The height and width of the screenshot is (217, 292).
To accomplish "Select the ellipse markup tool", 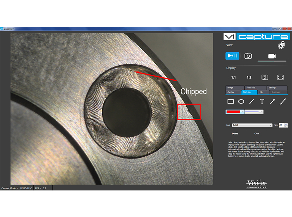I will [241, 102].
